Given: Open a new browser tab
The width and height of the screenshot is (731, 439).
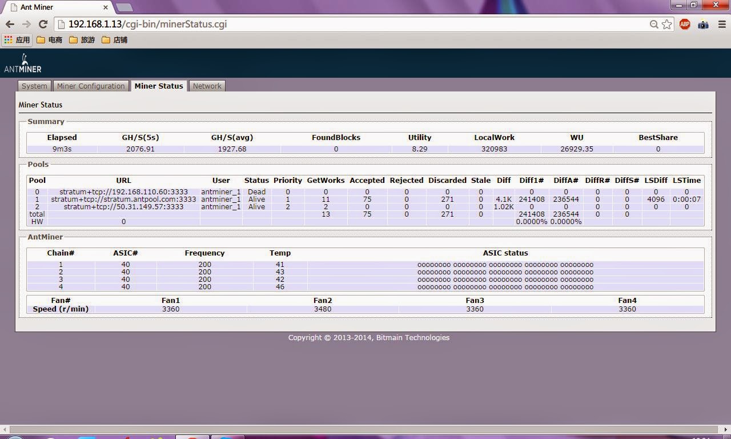Looking at the screenshot, I should (x=124, y=7).
